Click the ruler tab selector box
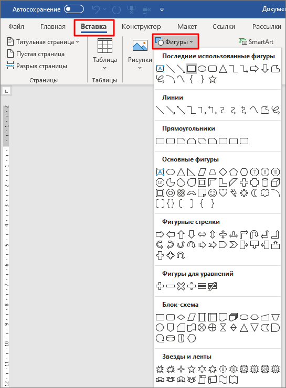The width and height of the screenshot is (286, 388). coord(6,91)
